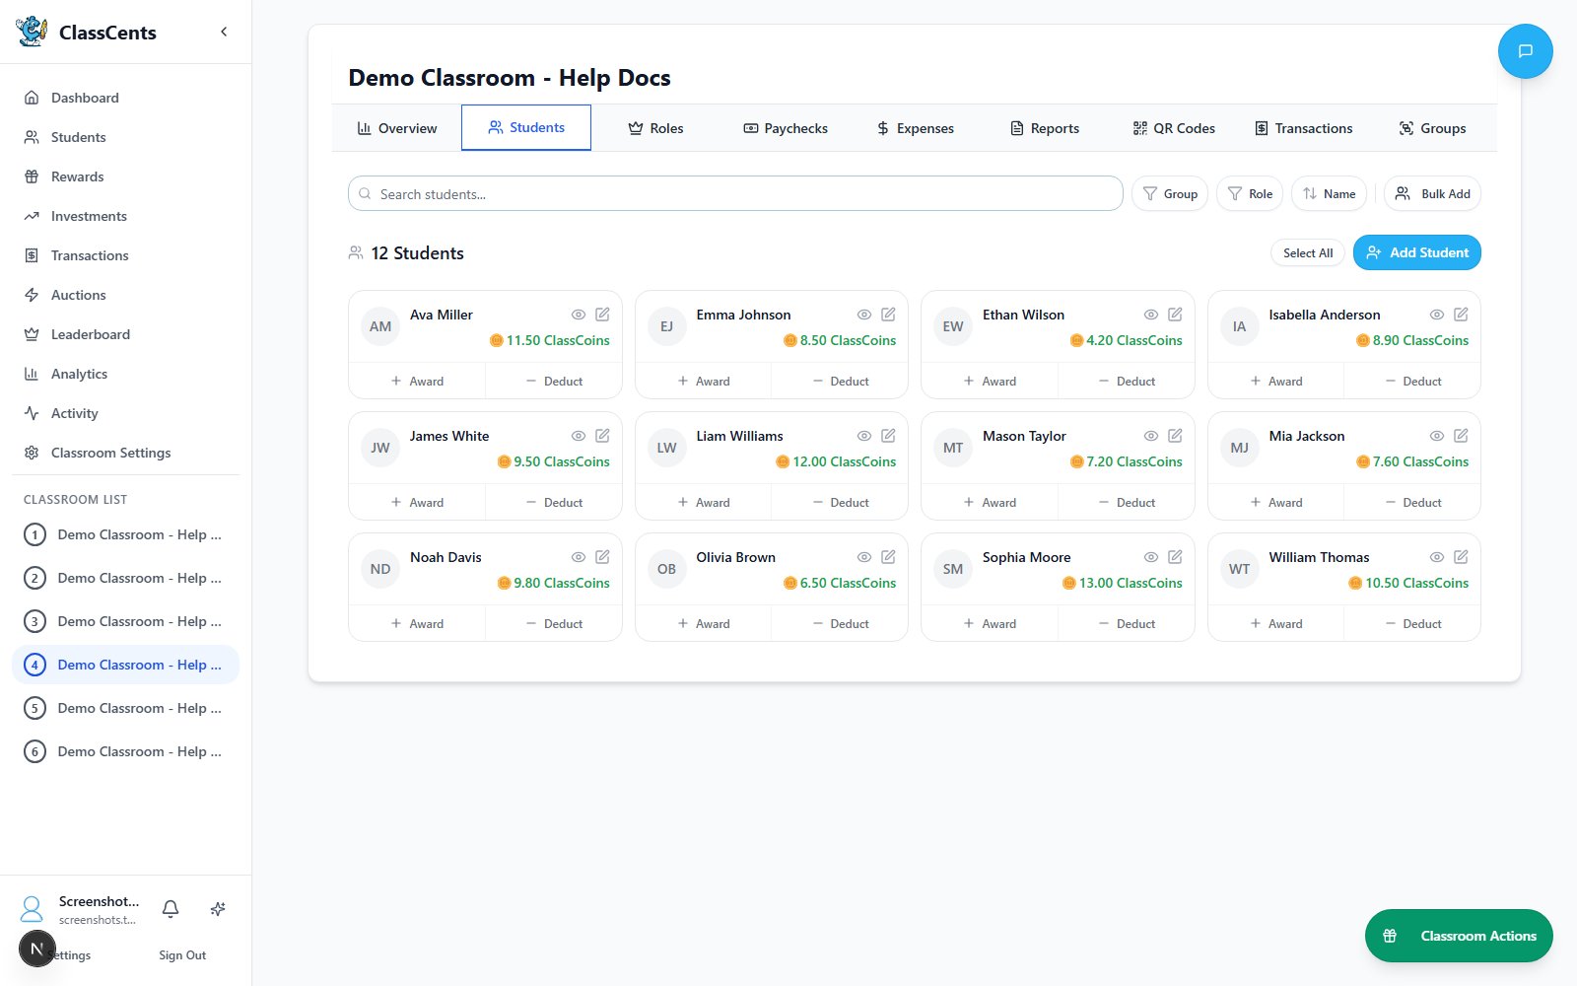Deduct coins from Liam Williams

pos(840,502)
